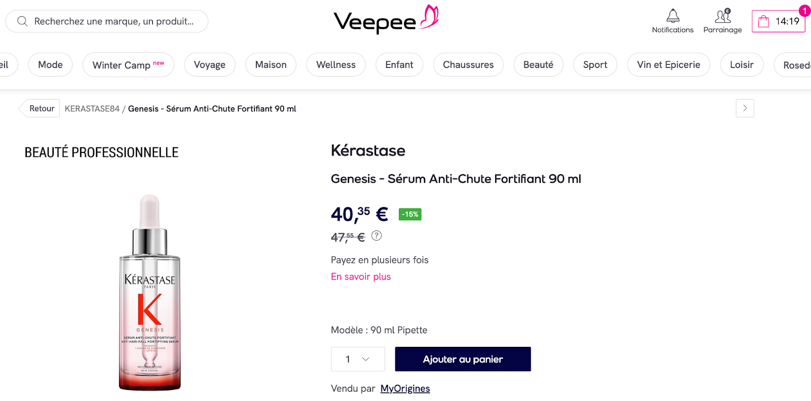Click the Ajouter au panier button
Image resolution: width=811 pixels, height=401 pixels.
pos(462,359)
